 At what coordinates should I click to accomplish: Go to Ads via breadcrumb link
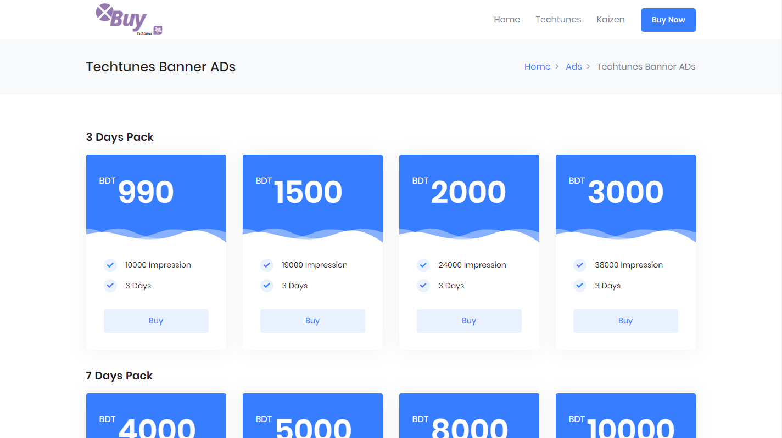coord(574,67)
